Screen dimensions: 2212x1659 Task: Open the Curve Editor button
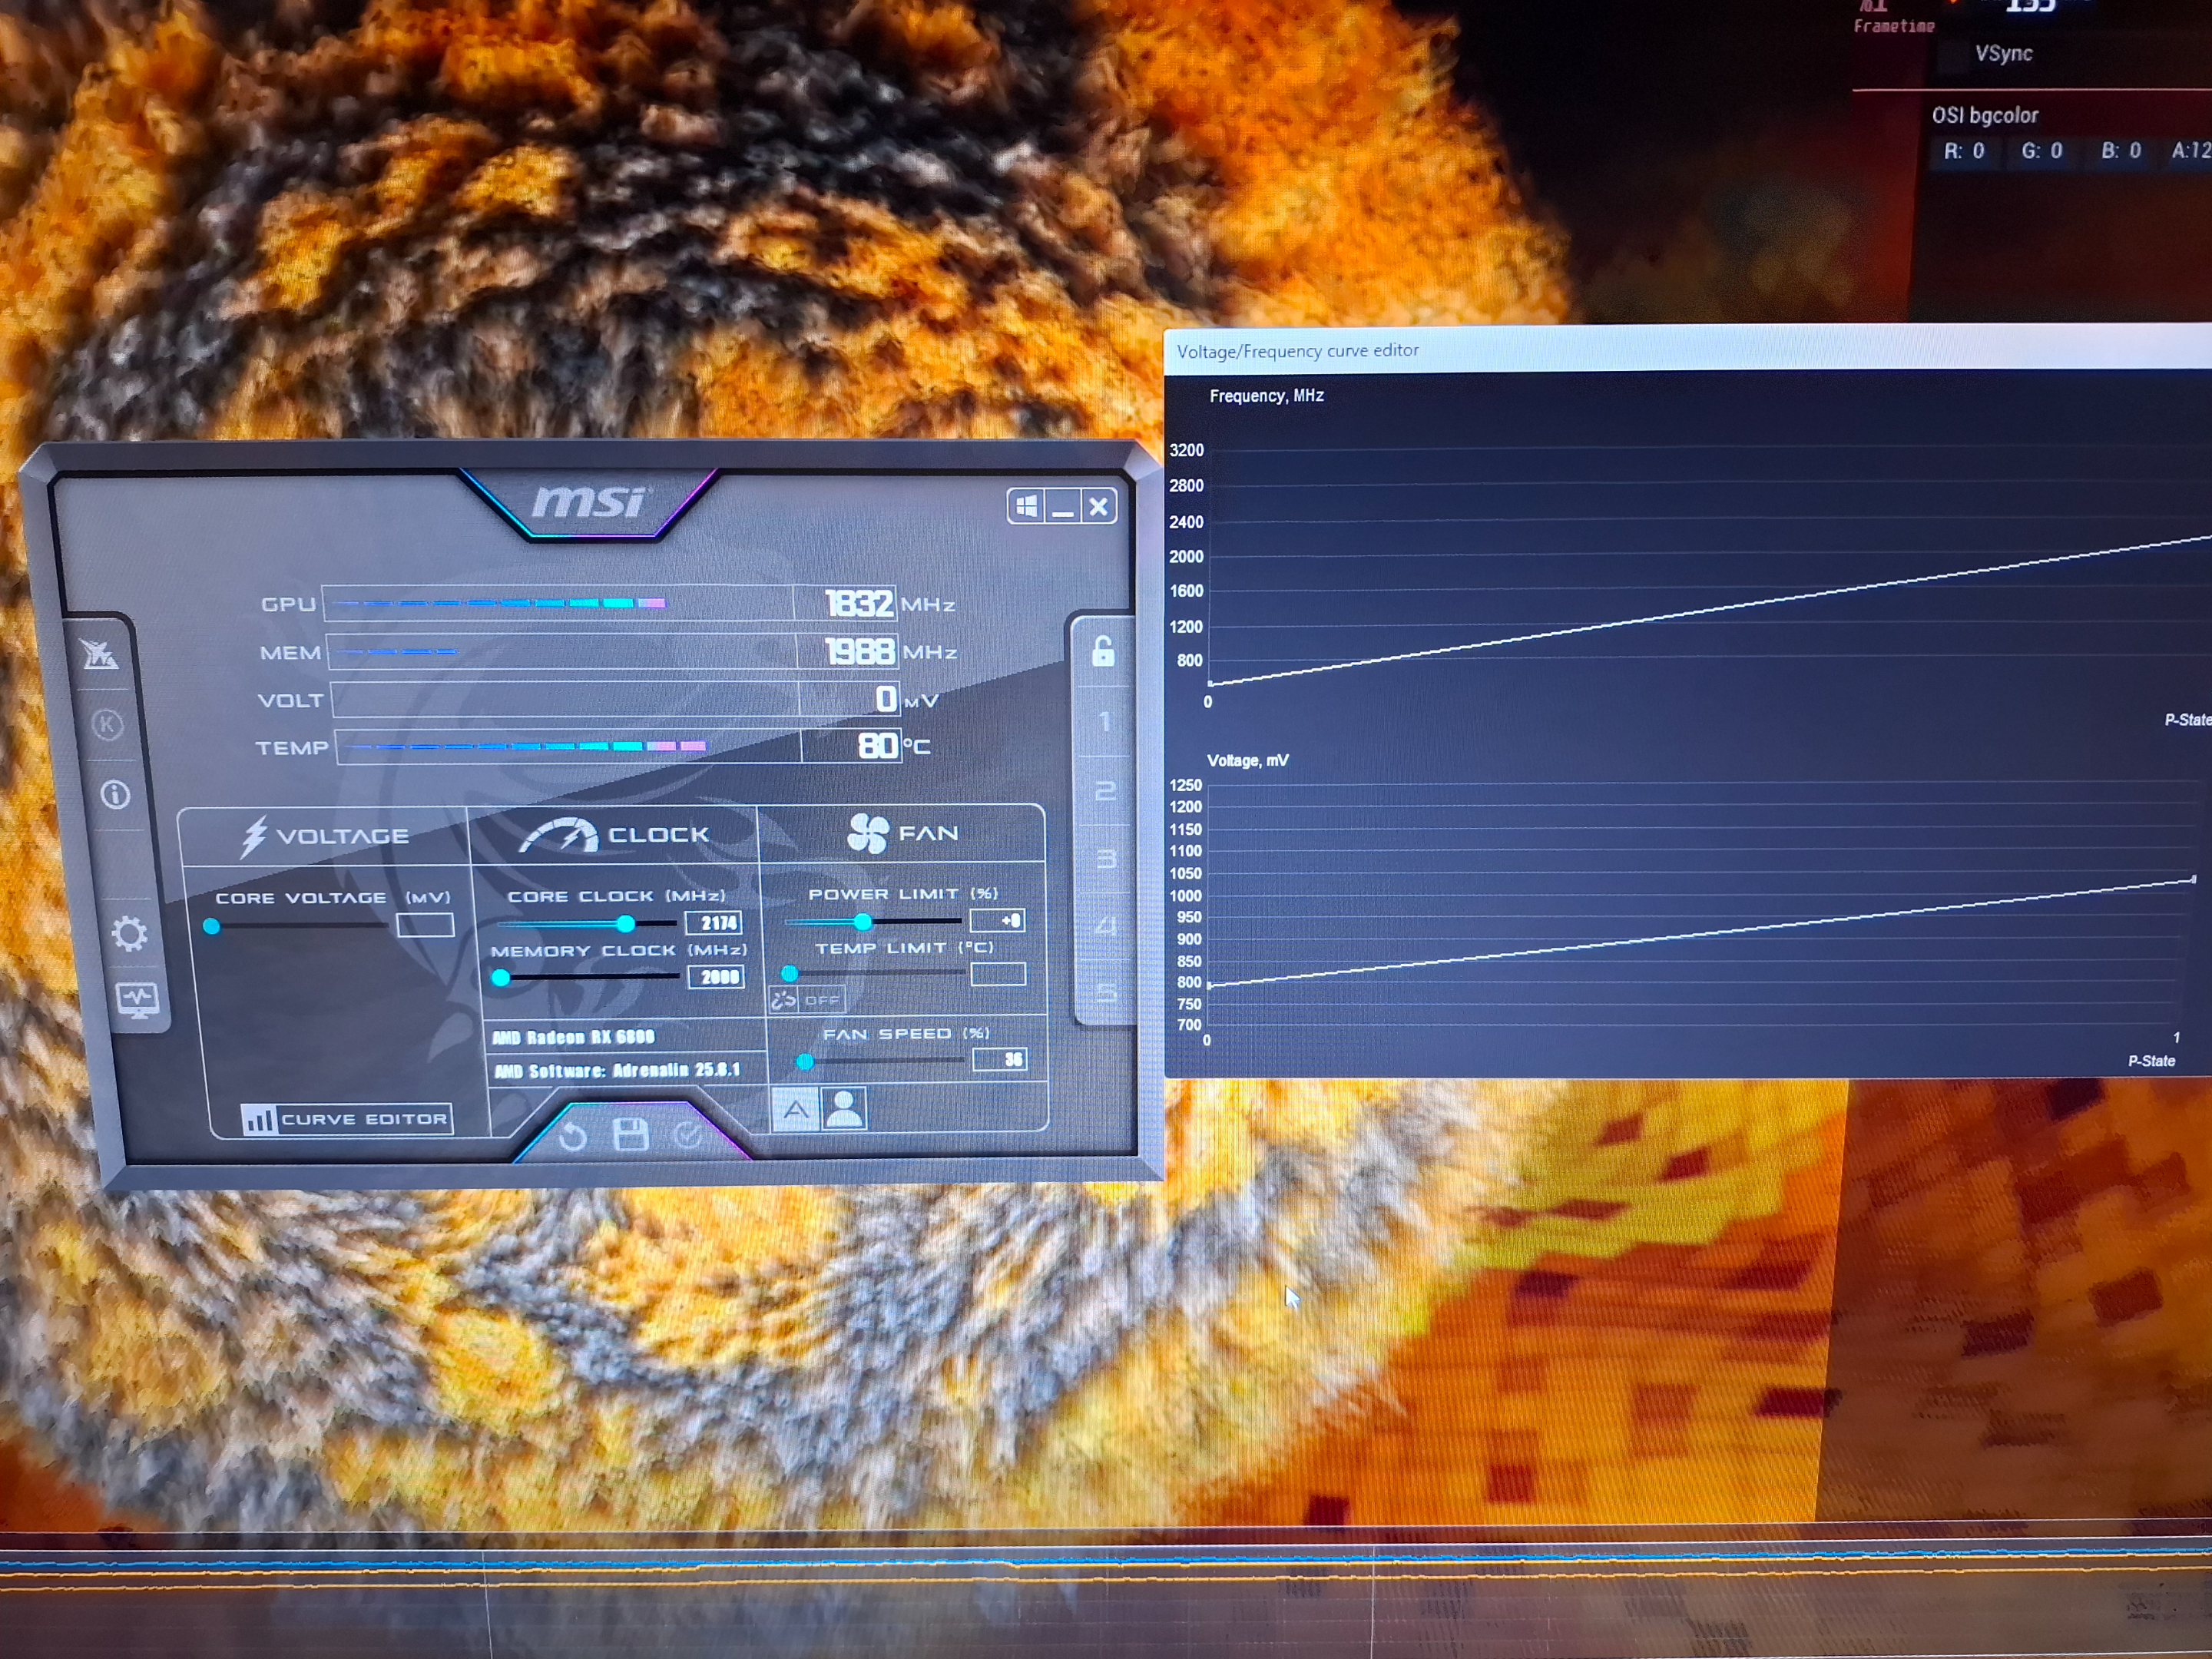(x=347, y=1119)
